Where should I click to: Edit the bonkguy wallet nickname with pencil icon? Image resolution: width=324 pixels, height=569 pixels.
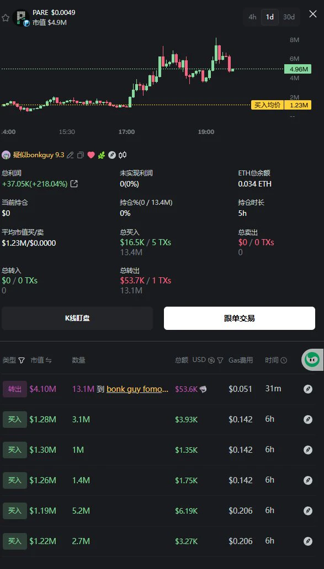coord(70,156)
